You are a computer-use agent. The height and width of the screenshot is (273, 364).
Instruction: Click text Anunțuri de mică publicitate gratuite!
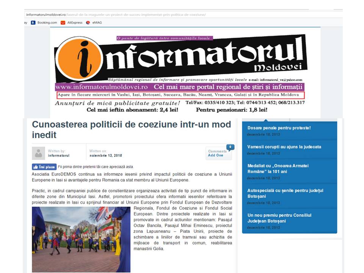[118, 103]
